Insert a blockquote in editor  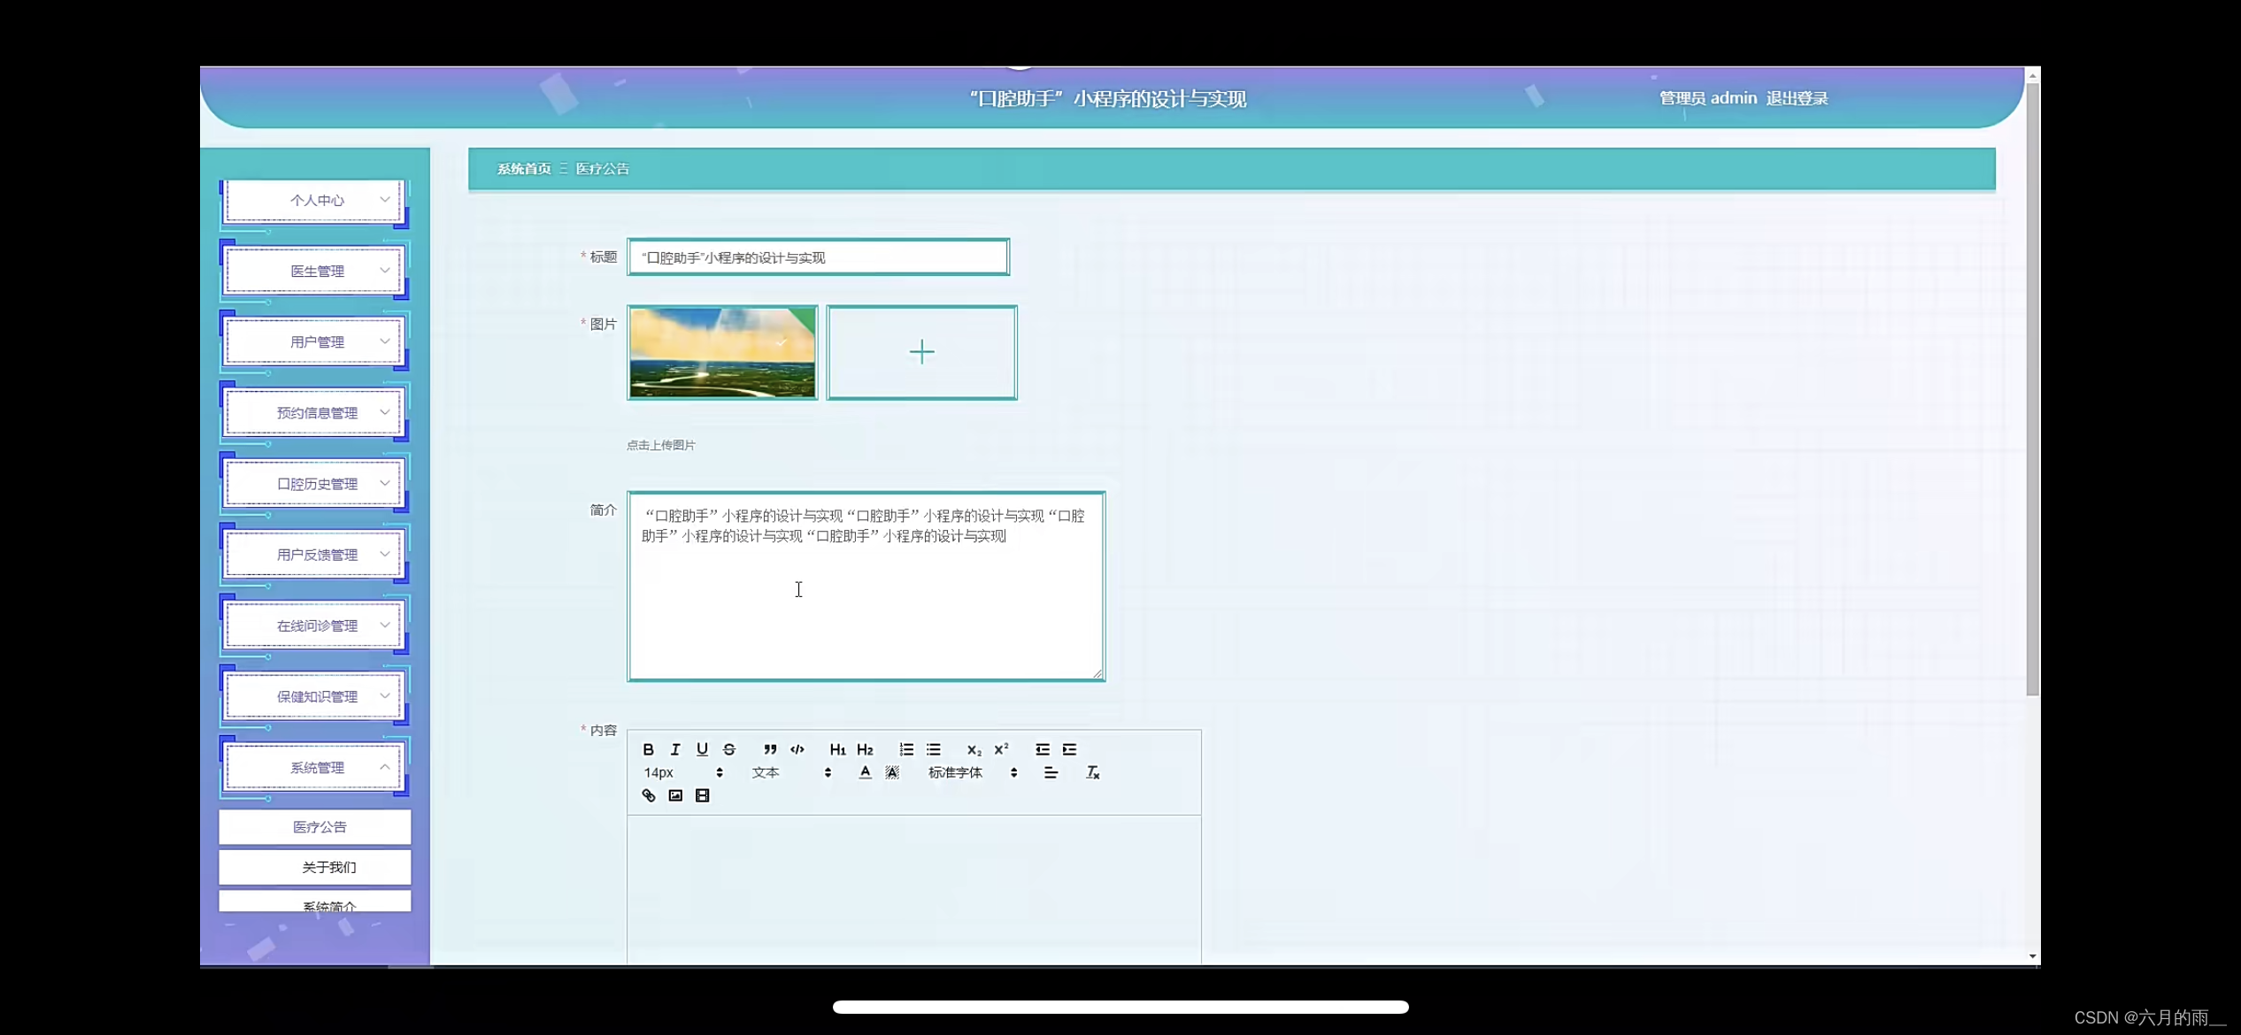(770, 749)
